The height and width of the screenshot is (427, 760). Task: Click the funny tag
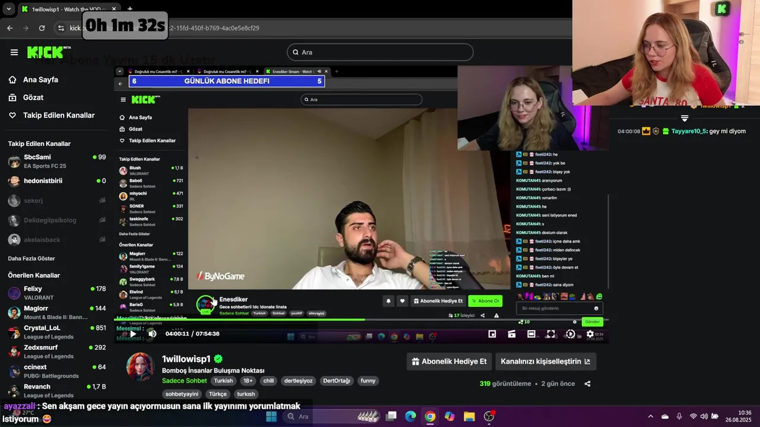(368, 381)
